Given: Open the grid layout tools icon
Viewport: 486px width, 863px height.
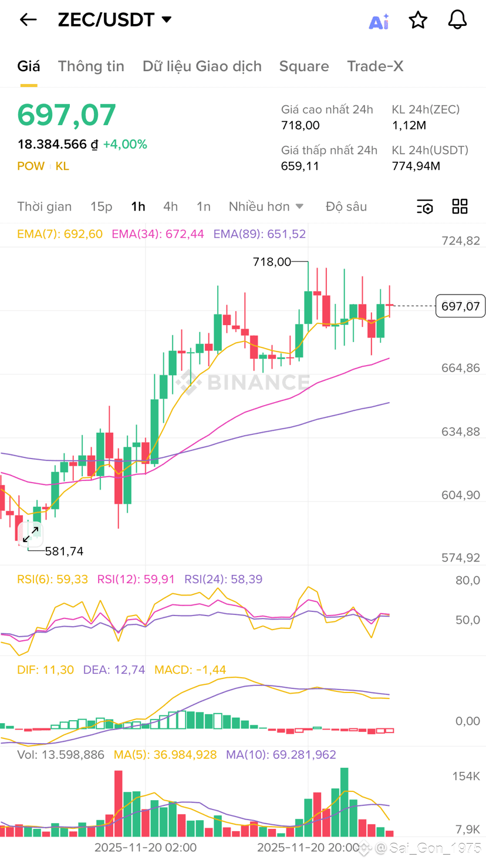Looking at the screenshot, I should (460, 206).
